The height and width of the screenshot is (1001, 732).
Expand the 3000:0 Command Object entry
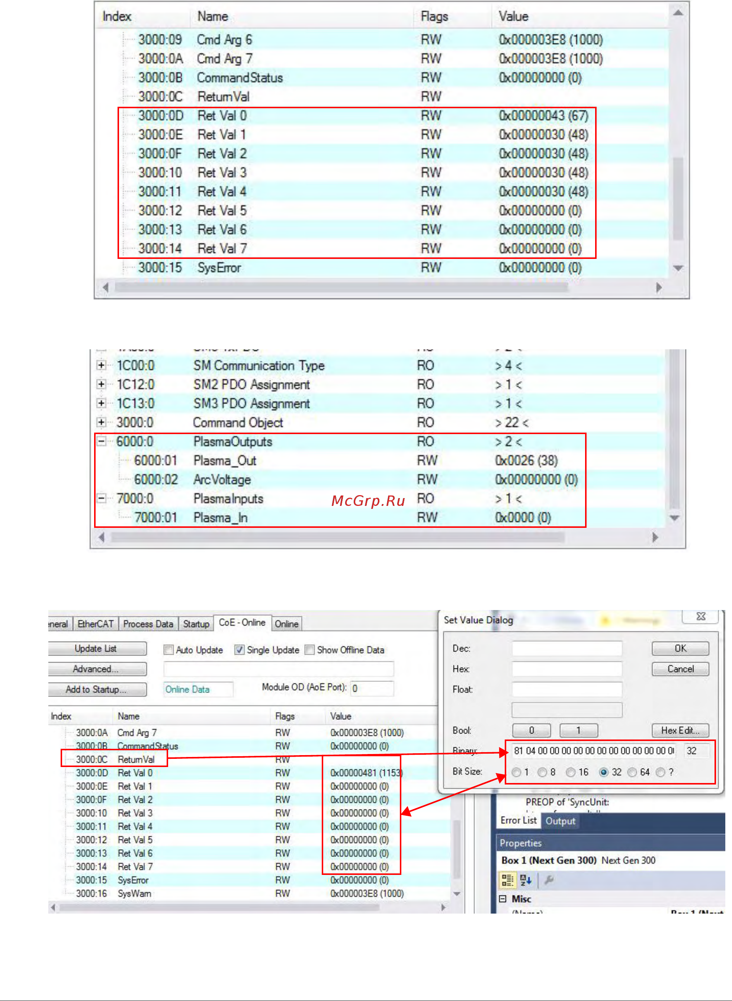pyautogui.click(x=102, y=422)
